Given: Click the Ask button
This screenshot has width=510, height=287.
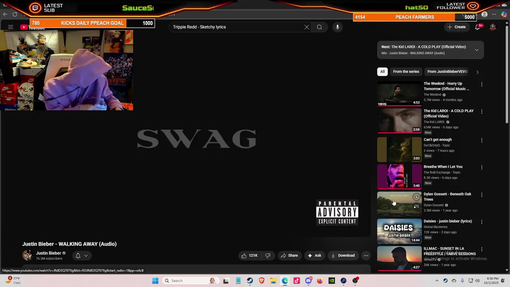Looking at the screenshot, I should [314, 256].
